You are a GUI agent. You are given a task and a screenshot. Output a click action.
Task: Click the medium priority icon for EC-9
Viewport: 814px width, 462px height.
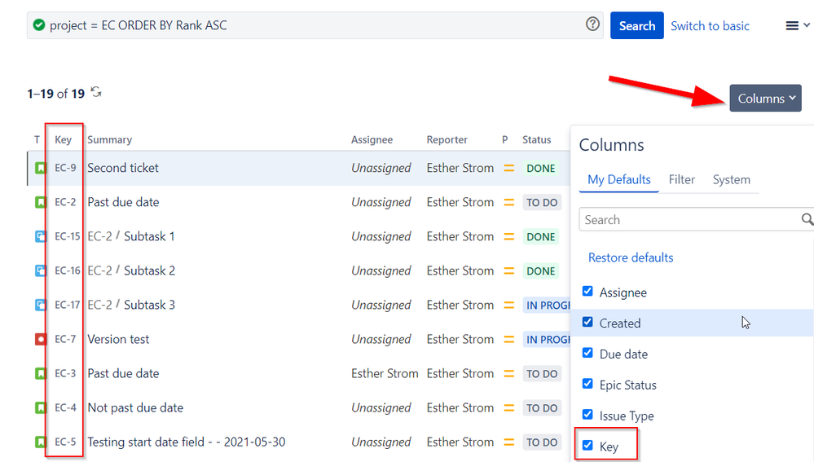pos(508,168)
